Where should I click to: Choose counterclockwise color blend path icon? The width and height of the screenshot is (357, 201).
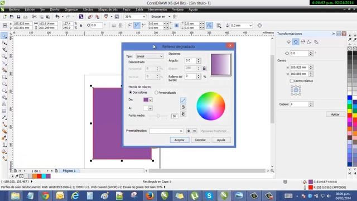(x=183, y=107)
